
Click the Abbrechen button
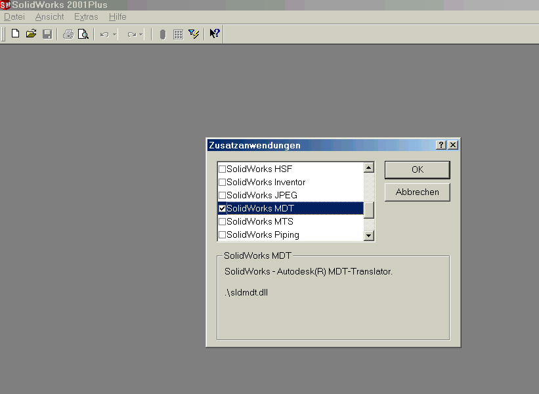pyautogui.click(x=418, y=192)
